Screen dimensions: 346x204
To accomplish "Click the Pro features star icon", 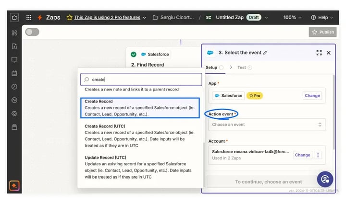I will click(70, 17).
